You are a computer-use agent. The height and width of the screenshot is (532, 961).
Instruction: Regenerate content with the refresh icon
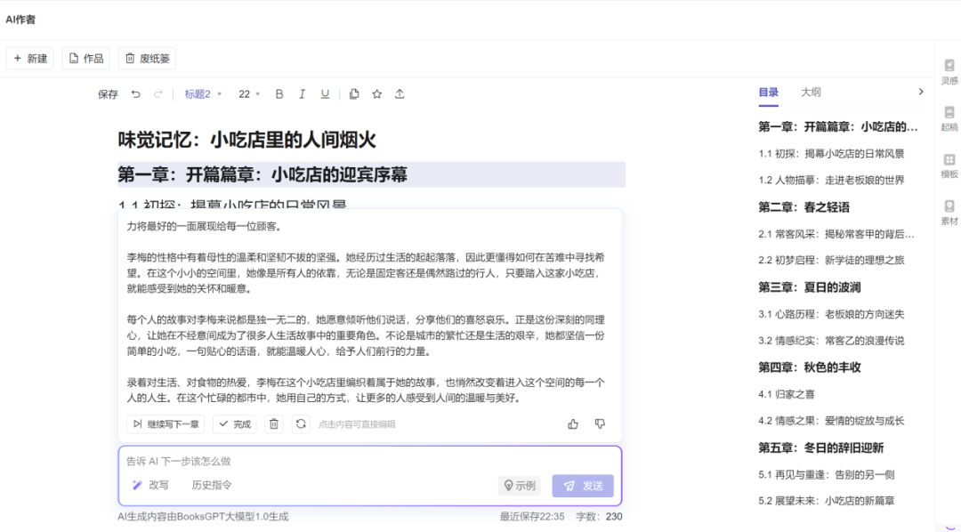(x=301, y=424)
